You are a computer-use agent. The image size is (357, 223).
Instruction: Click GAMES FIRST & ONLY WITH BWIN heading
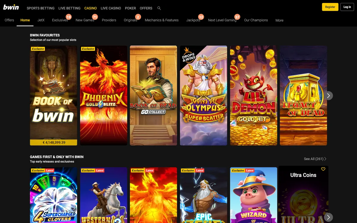point(57,157)
